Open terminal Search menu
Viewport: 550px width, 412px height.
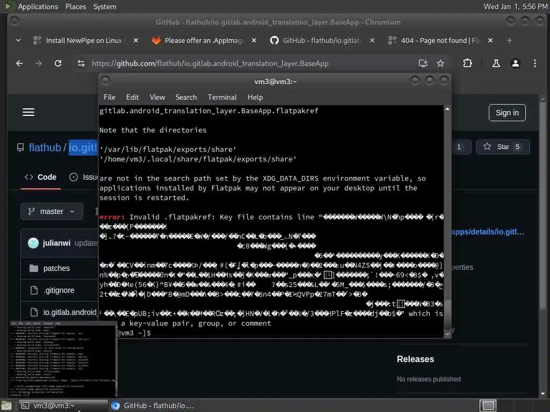click(186, 98)
